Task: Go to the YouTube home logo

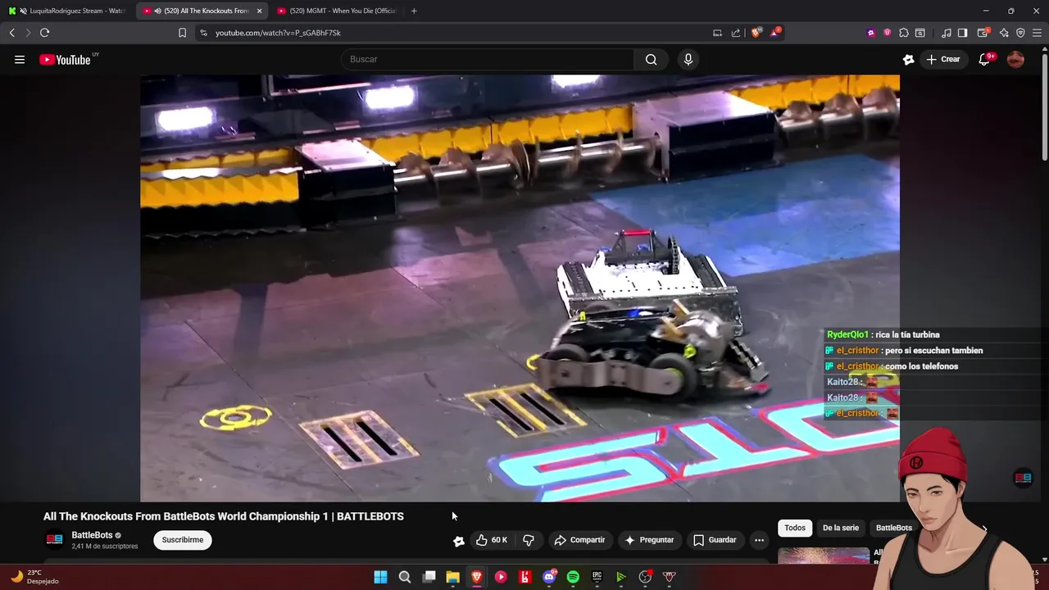Action: 66,59
